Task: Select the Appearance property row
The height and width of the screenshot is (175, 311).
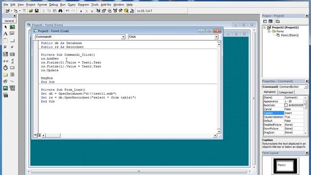Action: (x=283, y=102)
